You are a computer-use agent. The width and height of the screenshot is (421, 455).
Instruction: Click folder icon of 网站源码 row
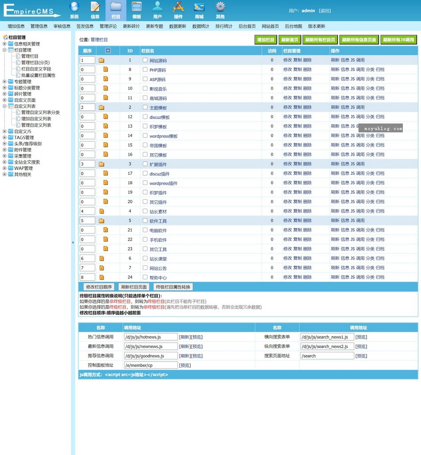[101, 60]
